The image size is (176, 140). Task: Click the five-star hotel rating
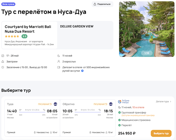tap(12, 36)
